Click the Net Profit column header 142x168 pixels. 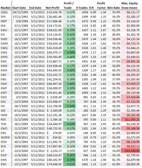coord(52,8)
